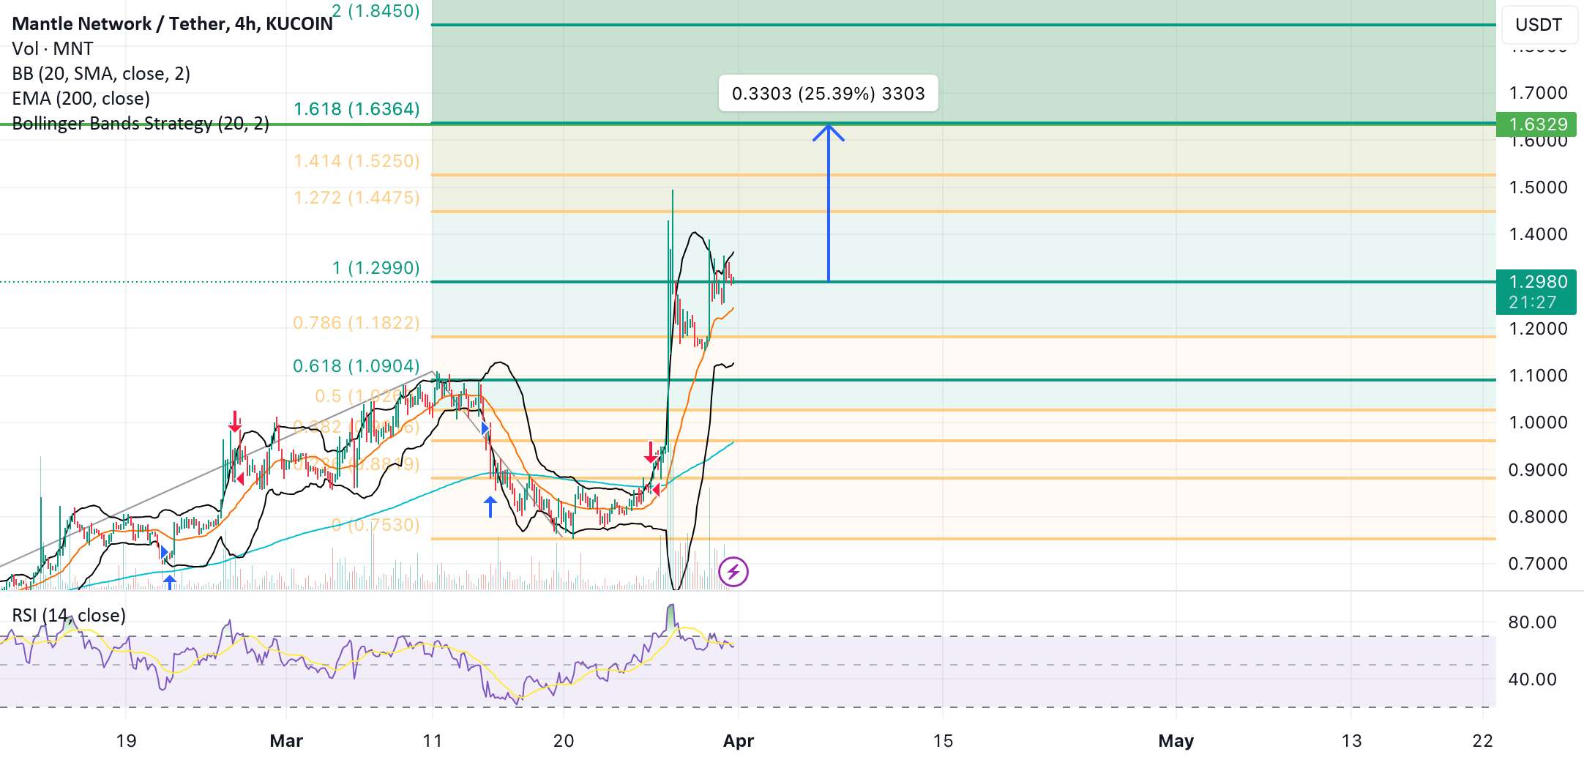Select the 22 date on the time axis
The image size is (1584, 760).
click(1483, 741)
